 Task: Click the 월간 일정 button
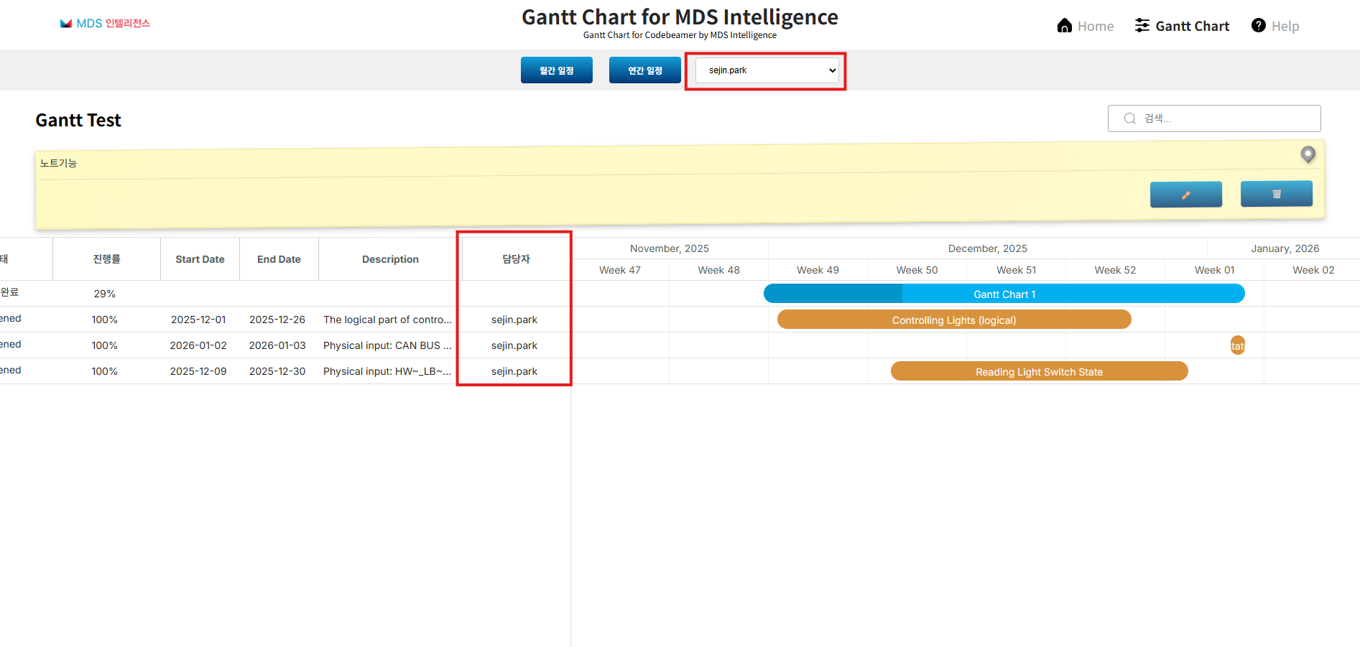tap(556, 70)
